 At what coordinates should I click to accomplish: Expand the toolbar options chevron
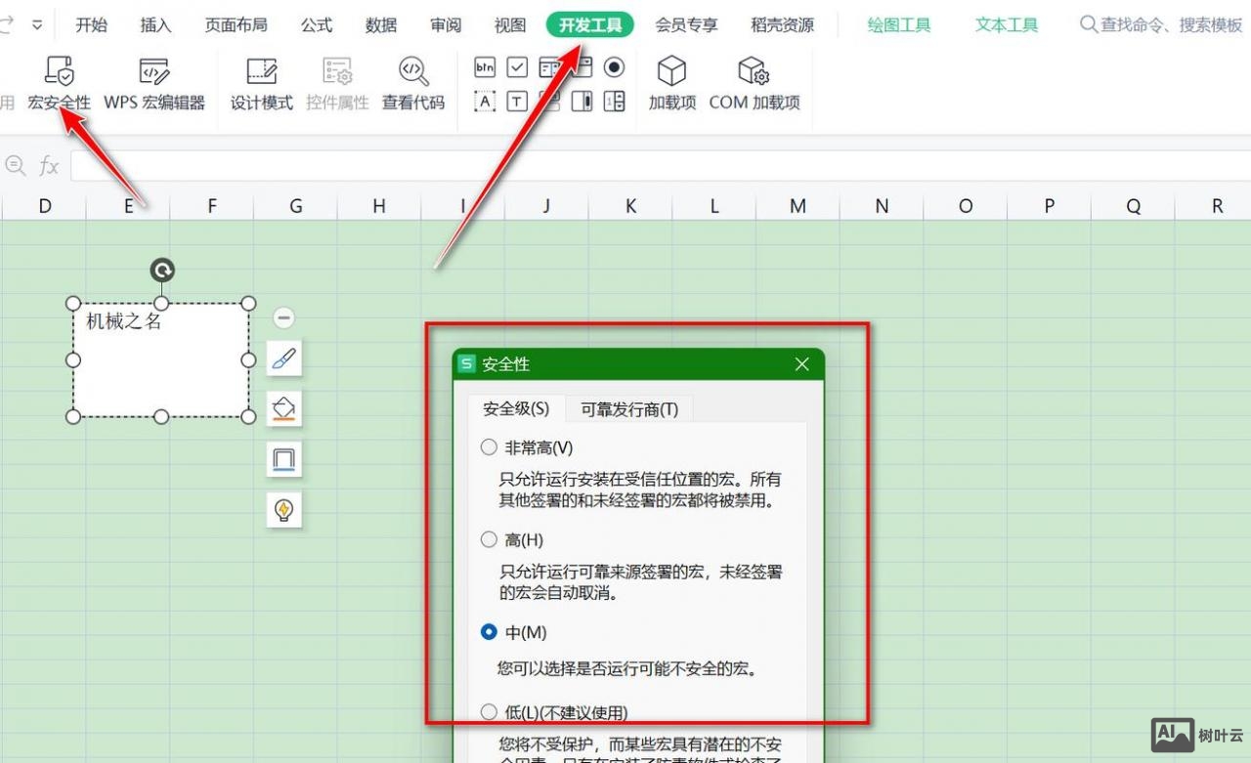(x=35, y=25)
